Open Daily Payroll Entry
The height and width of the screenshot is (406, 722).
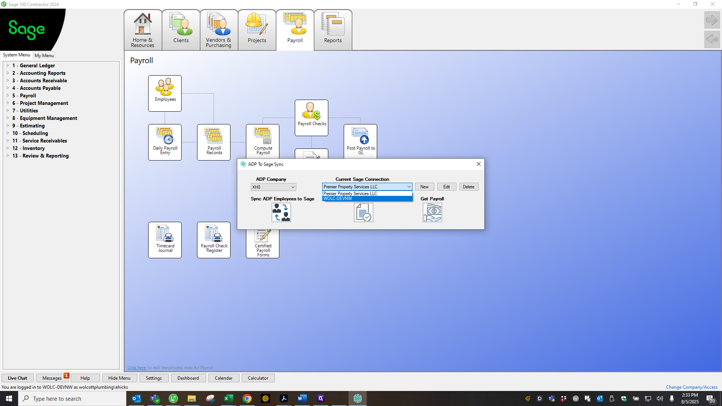pyautogui.click(x=165, y=142)
